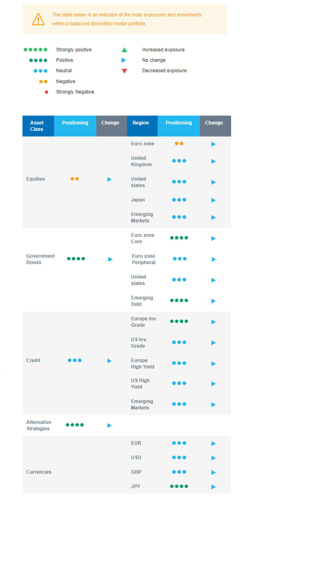Select the Asset Class column header

pyautogui.click(x=37, y=126)
